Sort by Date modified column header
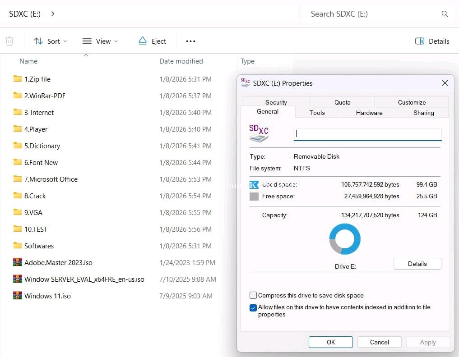The width and height of the screenshot is (459, 357). [181, 61]
